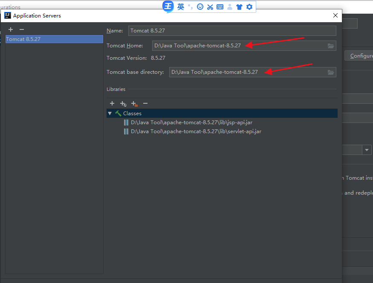Add library specifying documentation URL icon
This screenshot has height=283, width=373.
click(x=123, y=104)
